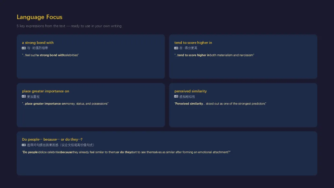
Task: Click translation icon under 'perceived similarity'
Action: pos(176,96)
